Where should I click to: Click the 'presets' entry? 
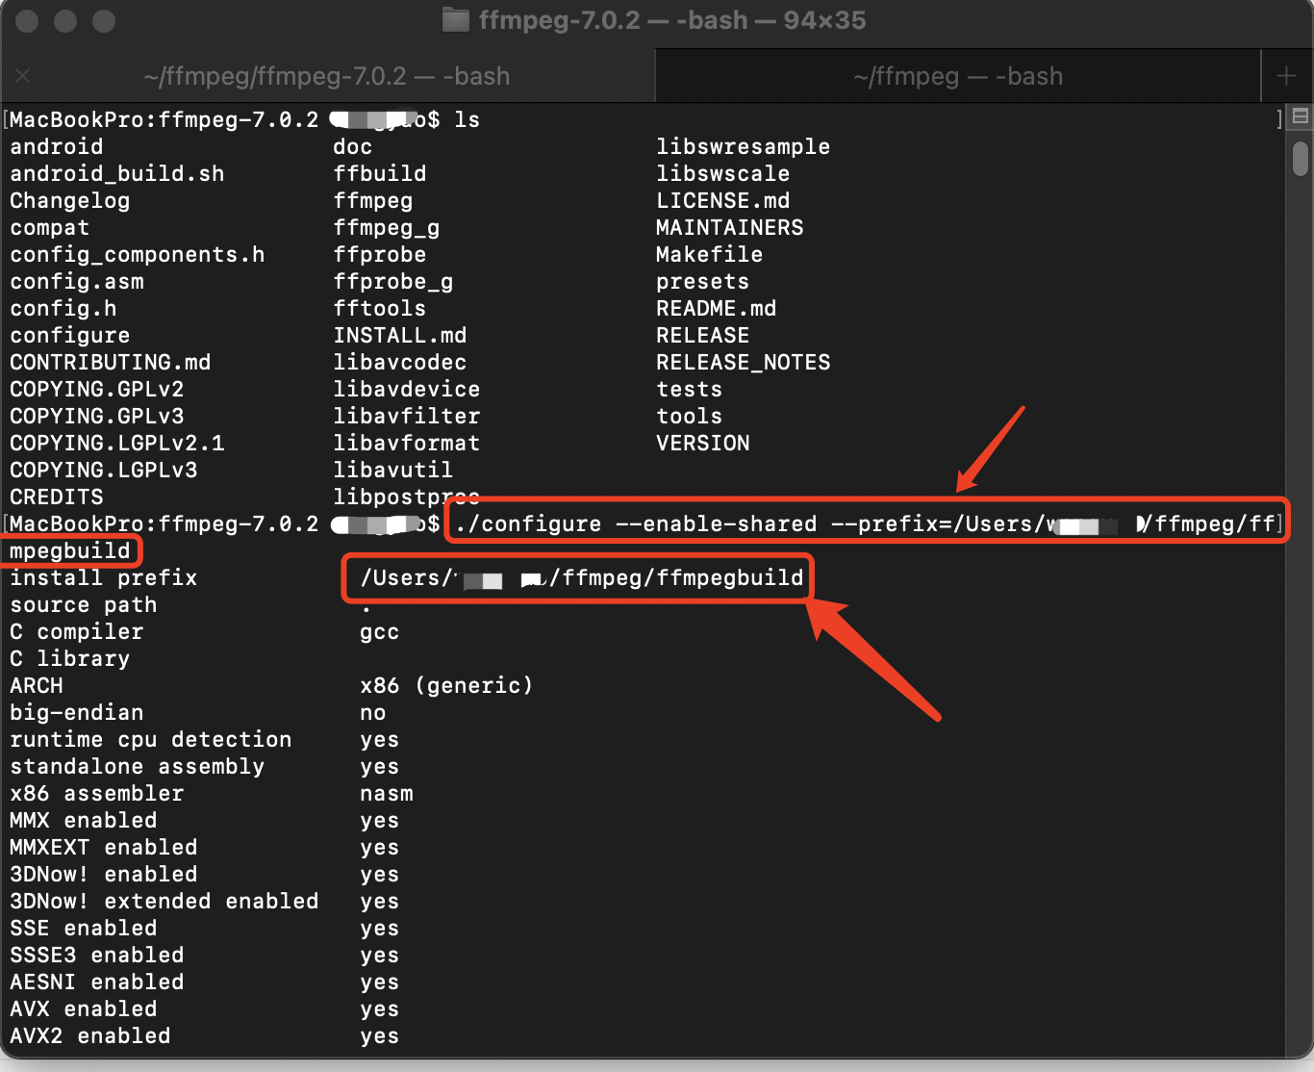(703, 282)
